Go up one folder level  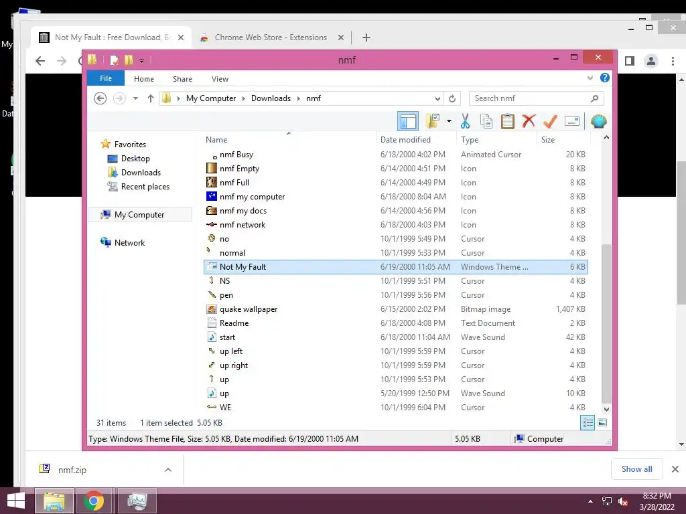(151, 98)
